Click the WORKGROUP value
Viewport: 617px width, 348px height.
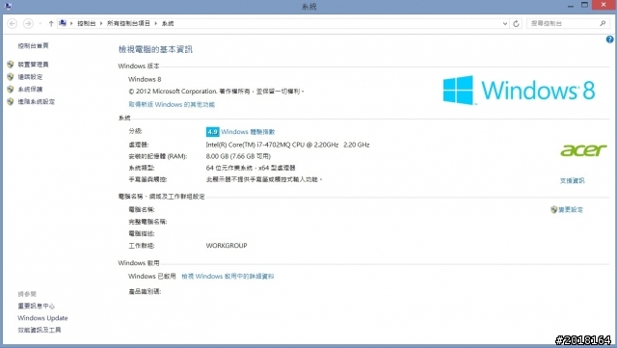pos(227,245)
